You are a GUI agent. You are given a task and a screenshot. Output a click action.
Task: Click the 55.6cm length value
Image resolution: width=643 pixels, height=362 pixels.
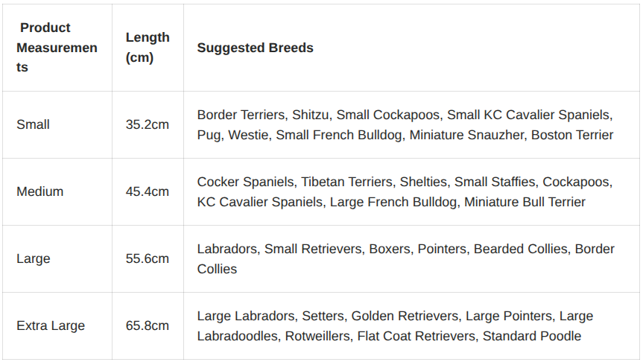(148, 258)
